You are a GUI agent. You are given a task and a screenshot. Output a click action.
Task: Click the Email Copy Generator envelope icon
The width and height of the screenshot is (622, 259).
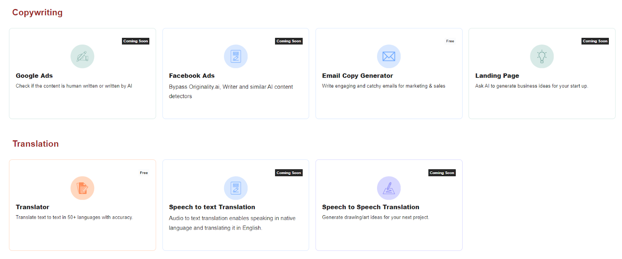click(x=389, y=57)
